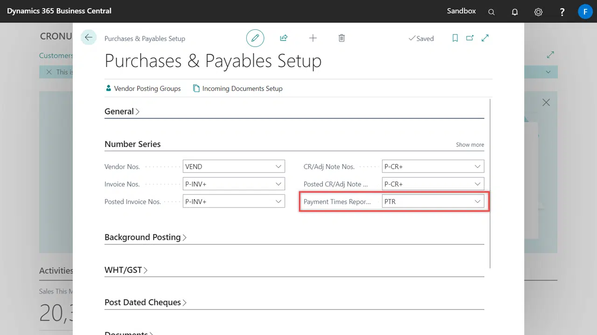Viewport: 597px width, 335px height.
Task: Open the Vendor Nos. dropdown
Action: (x=278, y=167)
